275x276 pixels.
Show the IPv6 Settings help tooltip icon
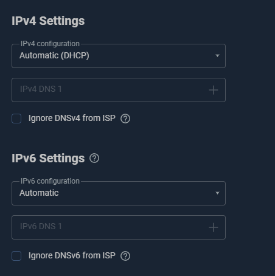(94, 158)
